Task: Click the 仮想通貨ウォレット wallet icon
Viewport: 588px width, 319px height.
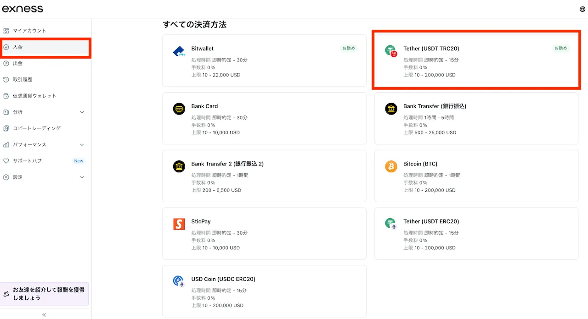Action: click(x=6, y=96)
